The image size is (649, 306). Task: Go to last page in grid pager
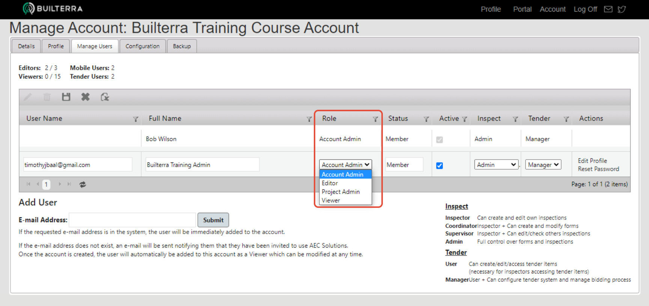pyautogui.click(x=69, y=184)
